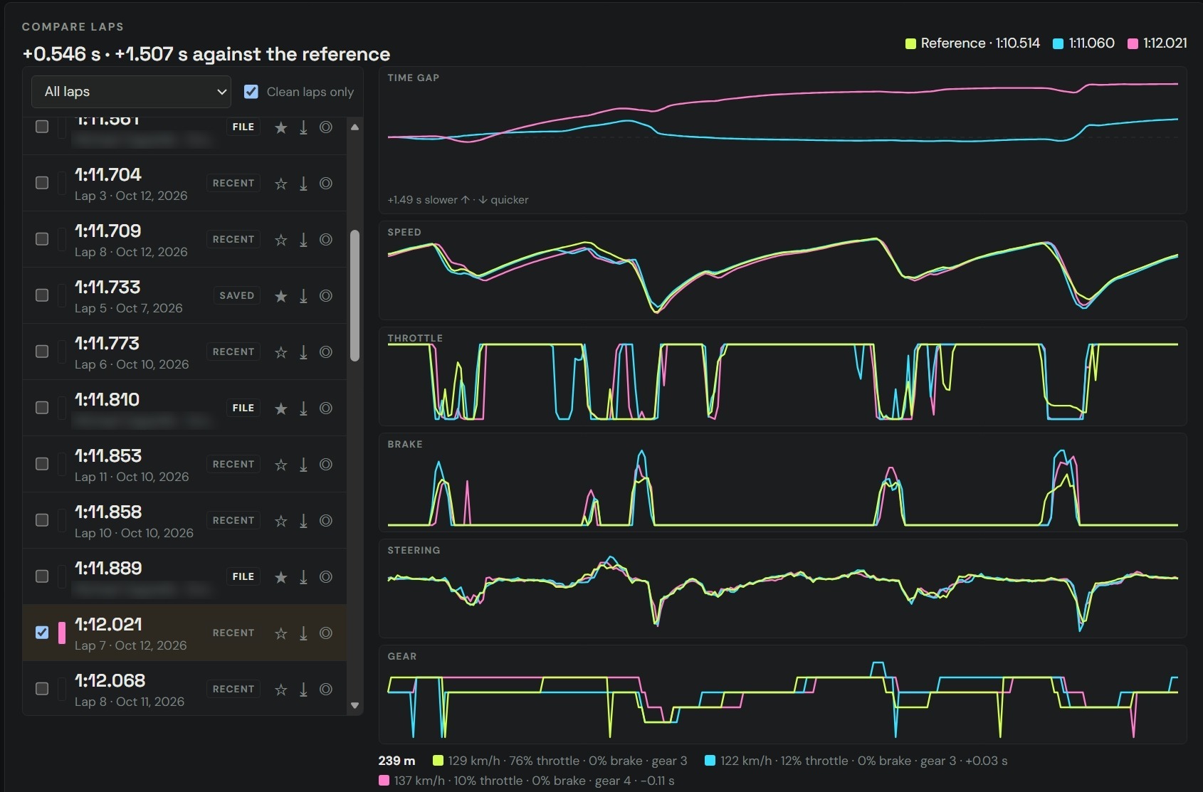Click the text Lap 6 · Oct 10, 2026
The width and height of the screenshot is (1203, 792).
[x=132, y=364]
